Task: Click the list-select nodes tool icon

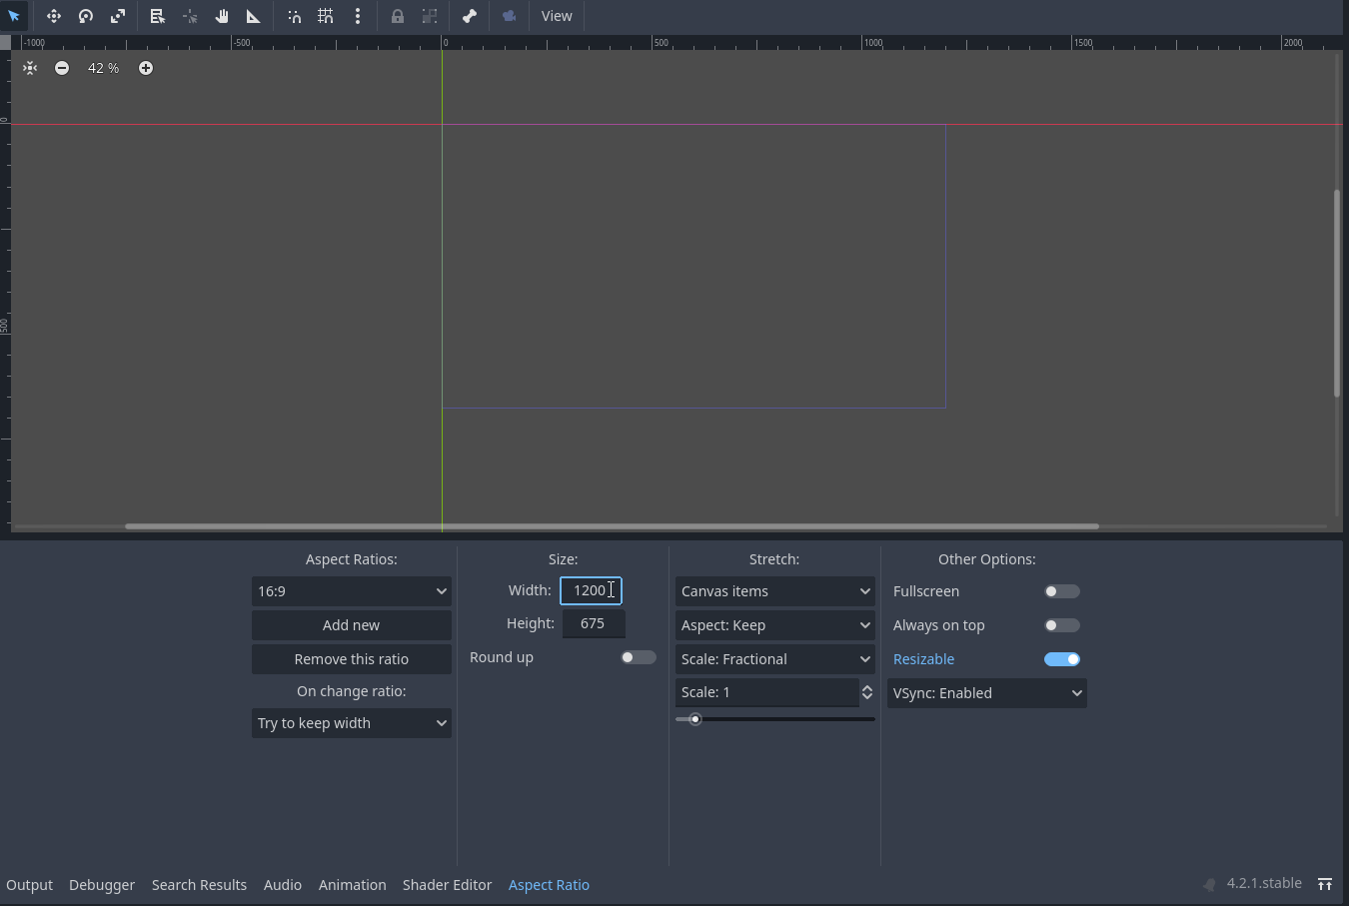Action: point(158,16)
